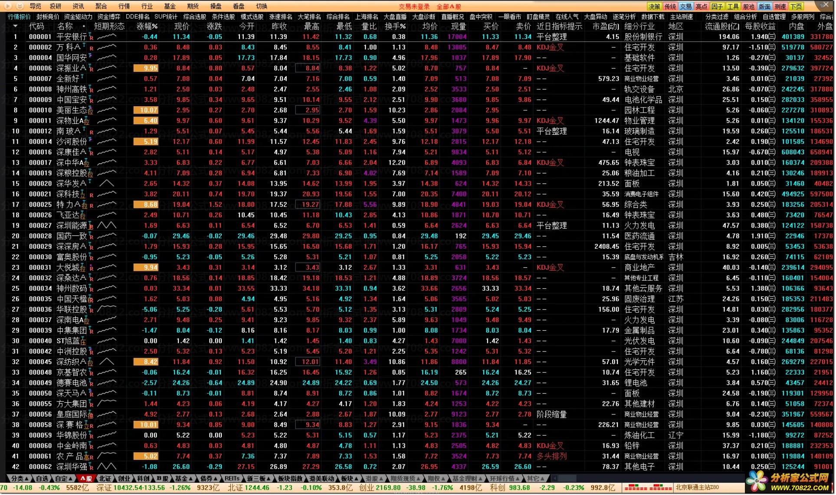Screen dimensions: 836x495
Task: Expand the 债券 bottom tab
Action: [209, 479]
